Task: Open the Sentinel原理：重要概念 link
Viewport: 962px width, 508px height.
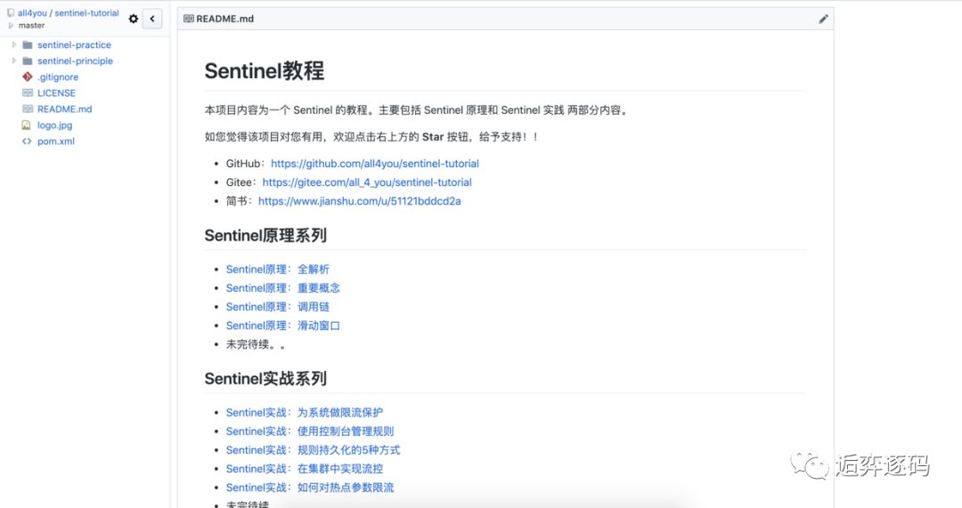Action: pos(283,288)
